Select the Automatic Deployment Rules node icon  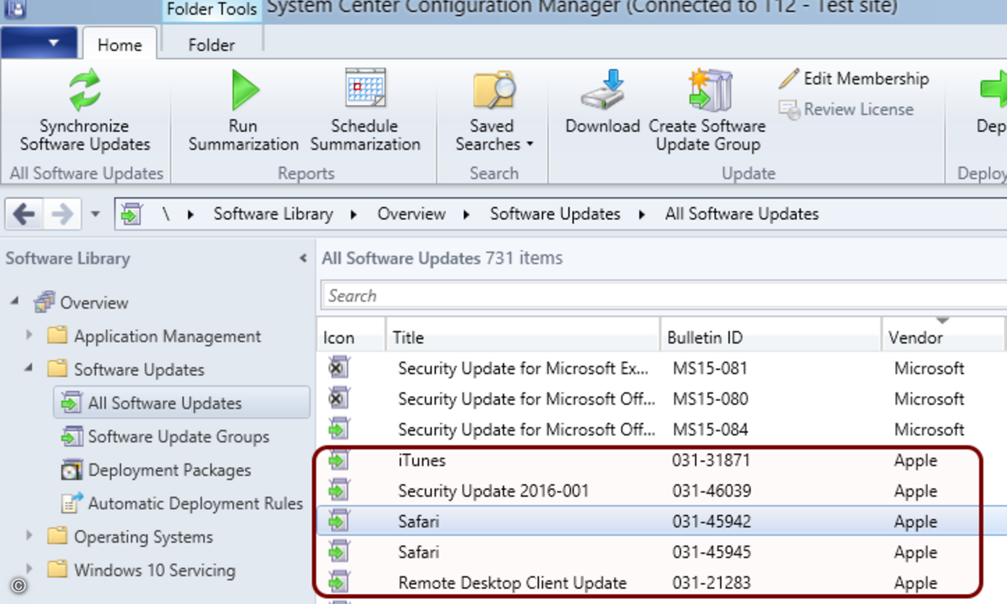[x=73, y=503]
